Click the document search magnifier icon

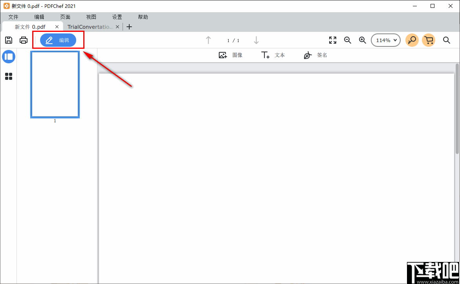pos(446,40)
